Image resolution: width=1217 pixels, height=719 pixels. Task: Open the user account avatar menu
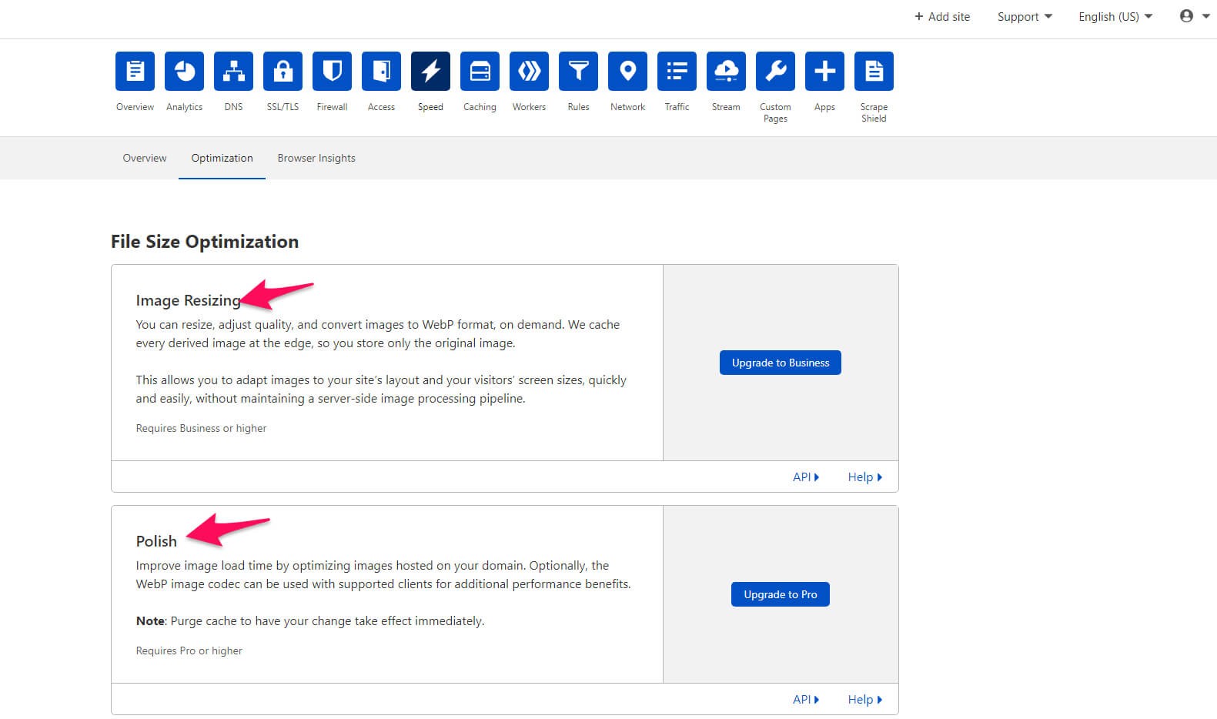pos(1194,16)
